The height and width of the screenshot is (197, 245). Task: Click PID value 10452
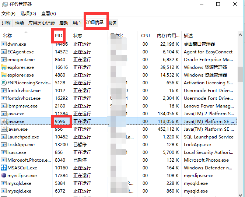(x=61, y=137)
